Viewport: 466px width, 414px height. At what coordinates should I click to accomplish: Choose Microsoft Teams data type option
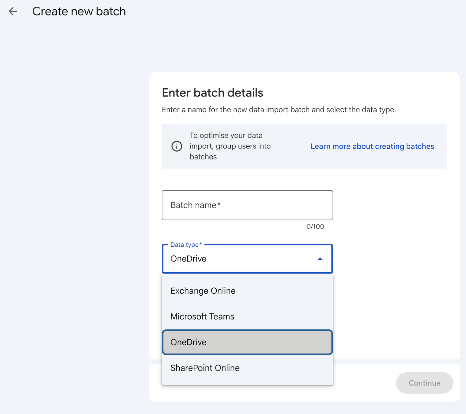coord(247,316)
